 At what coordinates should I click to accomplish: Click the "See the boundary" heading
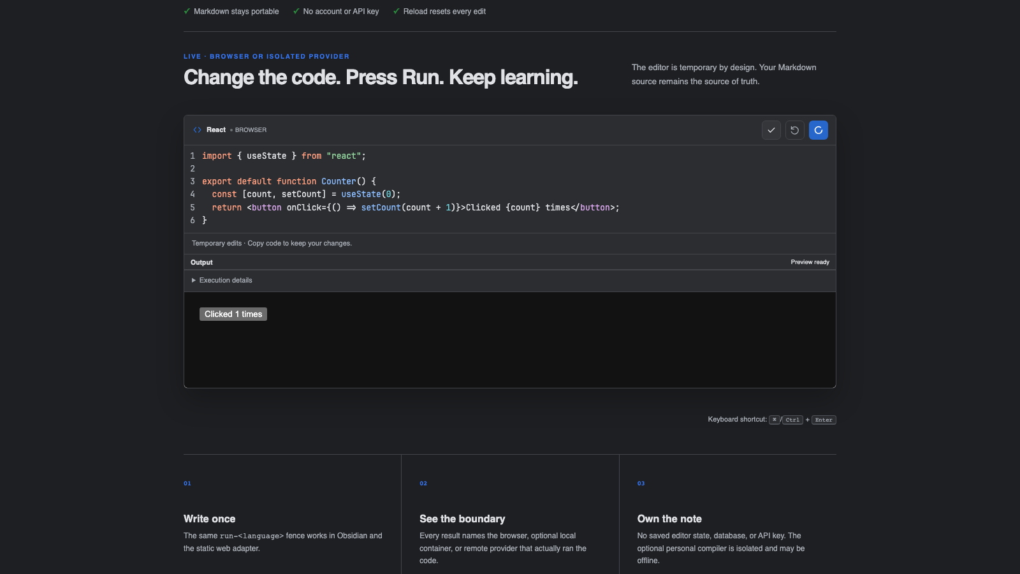462,519
